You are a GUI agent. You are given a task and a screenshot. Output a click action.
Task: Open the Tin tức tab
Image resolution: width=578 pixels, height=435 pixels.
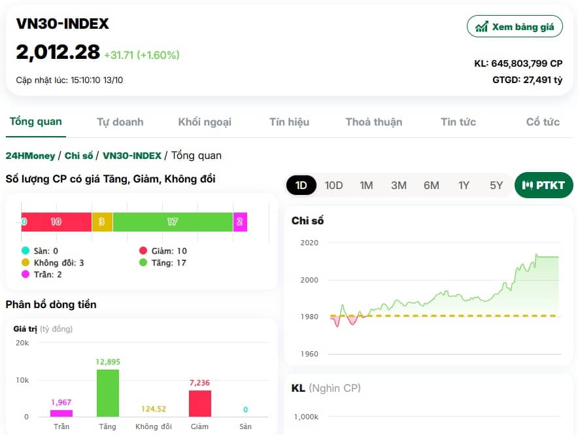[x=458, y=122]
